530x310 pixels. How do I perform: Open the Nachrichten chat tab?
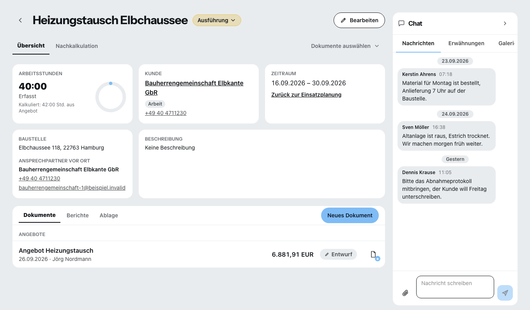(418, 43)
